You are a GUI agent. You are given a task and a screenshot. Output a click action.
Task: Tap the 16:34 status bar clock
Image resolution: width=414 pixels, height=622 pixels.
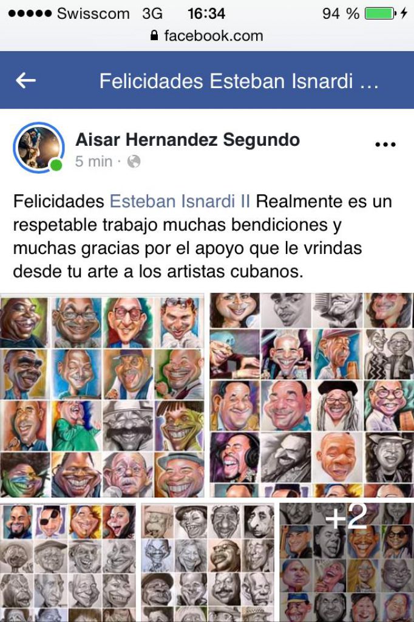(206, 13)
